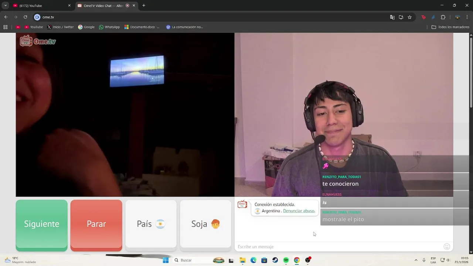
Task: Open the Extensions puzzle menu
Action: (x=443, y=17)
